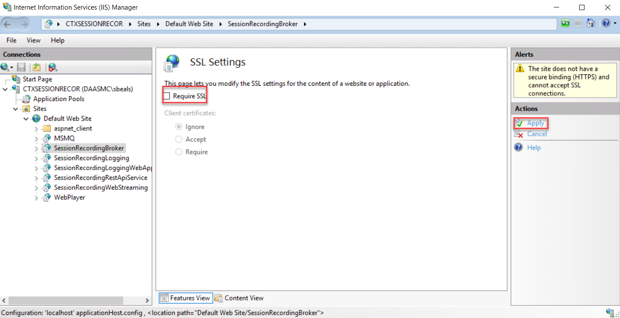620x318 pixels.
Task: Select the MSMQ application icon
Action: click(47, 138)
